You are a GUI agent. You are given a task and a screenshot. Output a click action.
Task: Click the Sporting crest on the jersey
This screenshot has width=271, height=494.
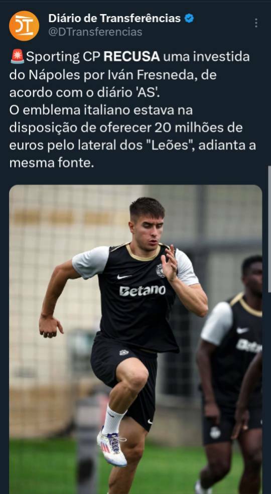pos(160,270)
